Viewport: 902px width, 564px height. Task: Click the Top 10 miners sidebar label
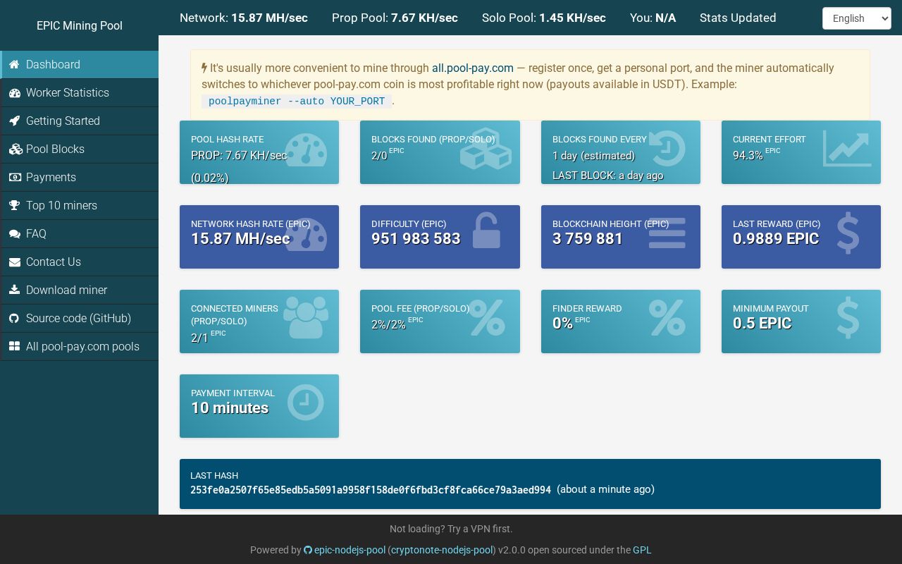click(61, 206)
